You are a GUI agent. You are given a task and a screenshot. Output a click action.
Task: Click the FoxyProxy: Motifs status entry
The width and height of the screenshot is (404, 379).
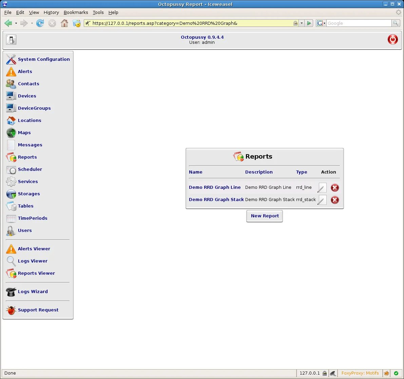(x=360, y=373)
